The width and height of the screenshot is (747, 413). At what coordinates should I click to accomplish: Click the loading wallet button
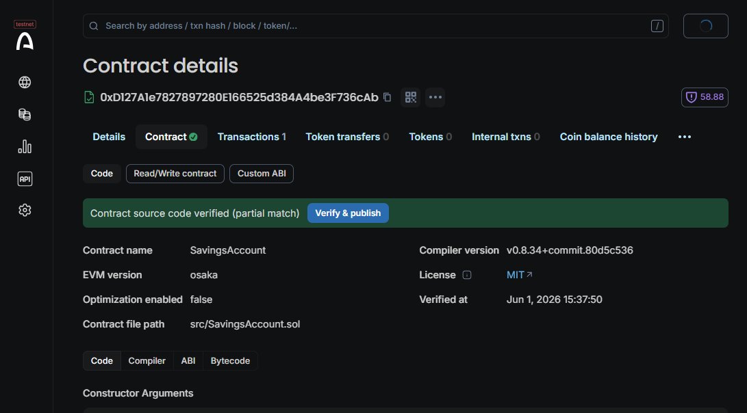(x=705, y=26)
